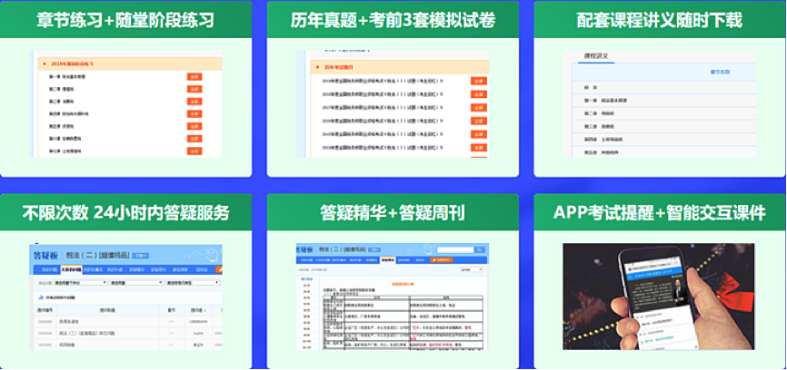The width and height of the screenshot is (787, 370).
Task: Click the orange button in the 第七章 row
Action: pos(194,151)
